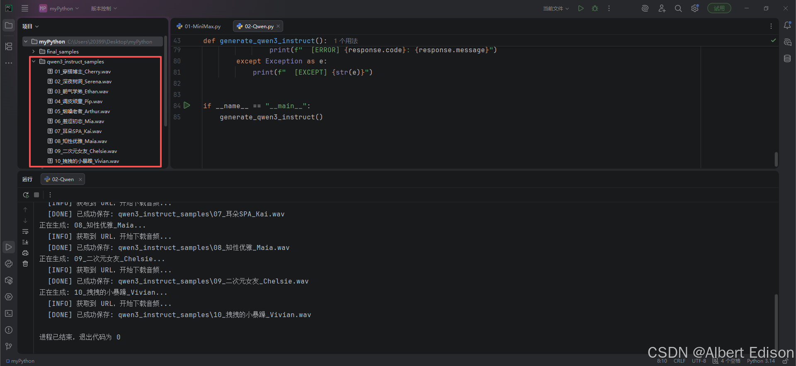Viewport: 796px width, 366px height.
Task: Open the Git version control window
Action: 8,347
